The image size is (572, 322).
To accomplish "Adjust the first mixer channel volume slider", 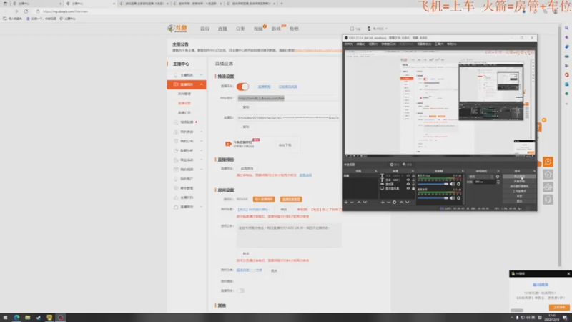I will point(433,184).
